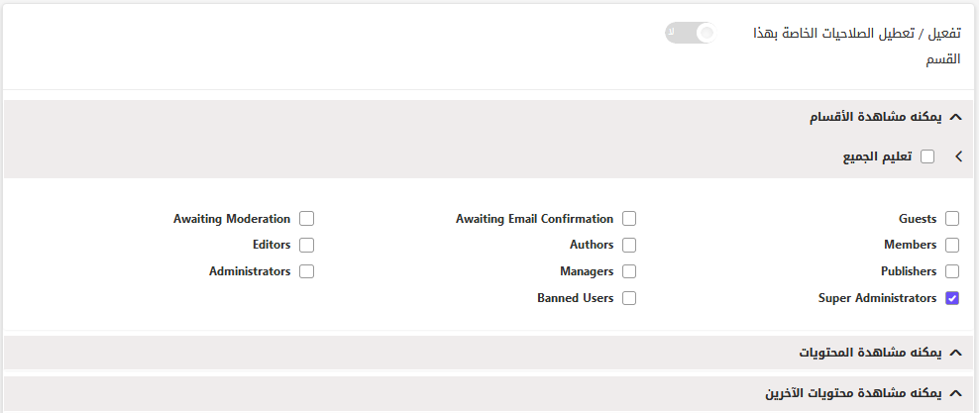Tick the Members checkbox
This screenshot has width=979, height=413.
pos(952,246)
